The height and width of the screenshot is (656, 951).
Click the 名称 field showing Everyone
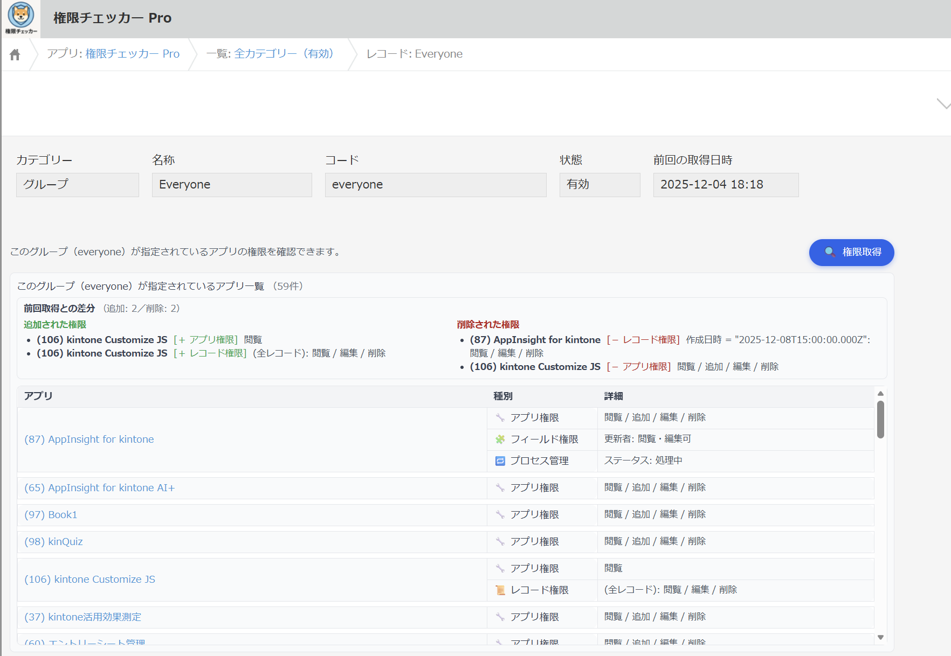click(232, 185)
